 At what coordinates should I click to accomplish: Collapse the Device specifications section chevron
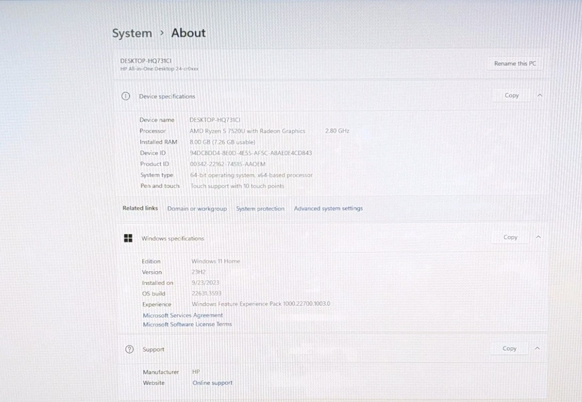(x=539, y=95)
